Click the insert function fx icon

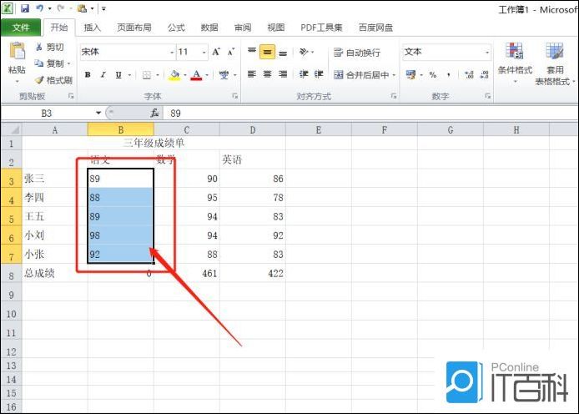coord(155,113)
